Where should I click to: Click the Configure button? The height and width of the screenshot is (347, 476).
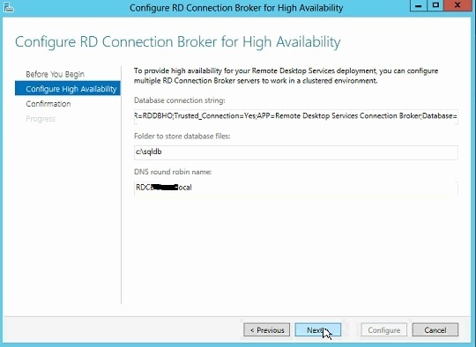(x=383, y=329)
